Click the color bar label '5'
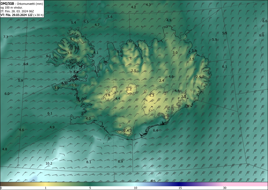Screen dimensions: 268x190 click(x=90, y=188)
